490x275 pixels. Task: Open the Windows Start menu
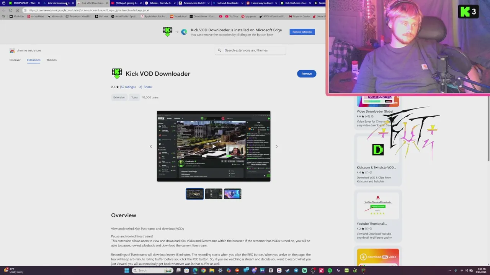pos(127,270)
